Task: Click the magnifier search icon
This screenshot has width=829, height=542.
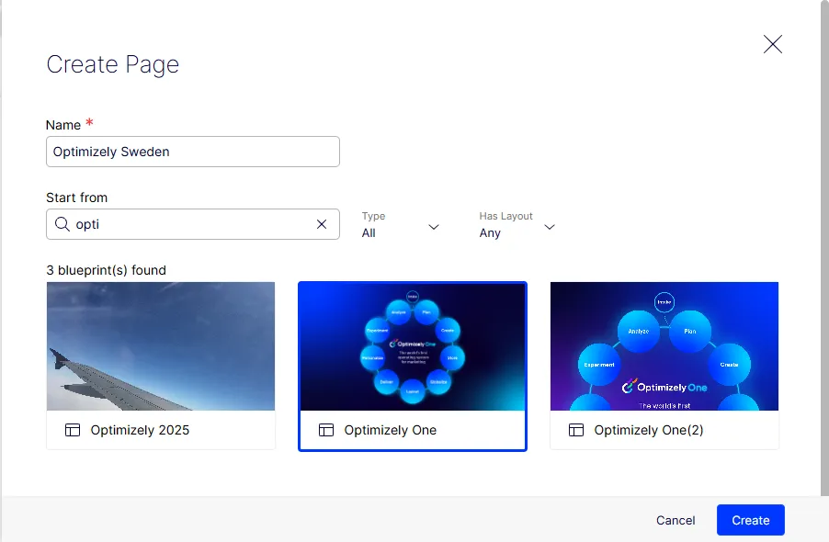Action: [62, 224]
